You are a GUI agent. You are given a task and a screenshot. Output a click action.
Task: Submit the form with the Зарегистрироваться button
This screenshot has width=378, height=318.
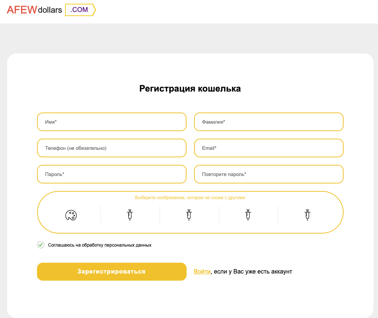pos(112,272)
